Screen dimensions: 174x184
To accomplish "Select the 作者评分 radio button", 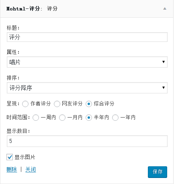I will pyautogui.click(x=25, y=104).
